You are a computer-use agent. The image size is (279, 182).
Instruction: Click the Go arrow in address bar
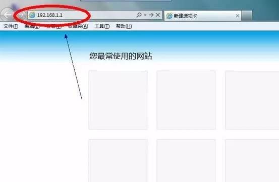tap(151, 15)
